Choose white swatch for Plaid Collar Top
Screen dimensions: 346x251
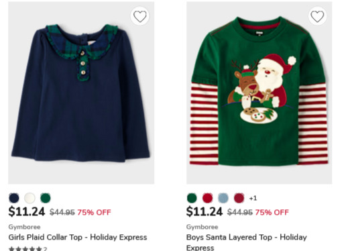pyautogui.click(x=30, y=198)
